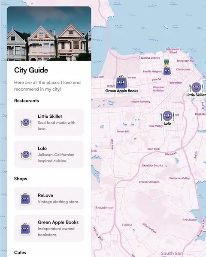Screen dimensions: 206x257
Task: Click the 'Tenderloin' map label
Action: [175, 83]
